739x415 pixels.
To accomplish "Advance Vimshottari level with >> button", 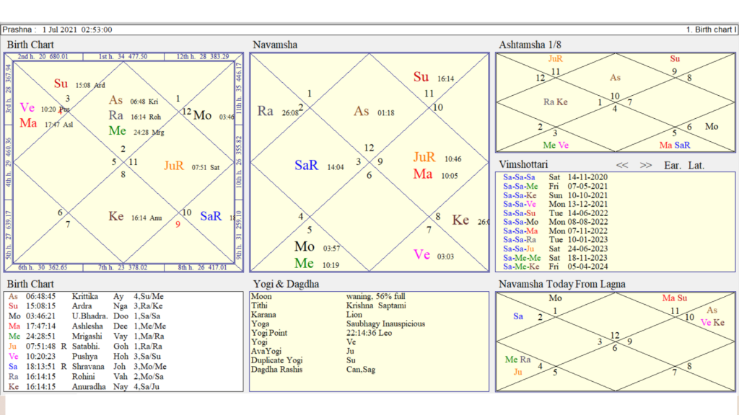I will click(x=646, y=166).
